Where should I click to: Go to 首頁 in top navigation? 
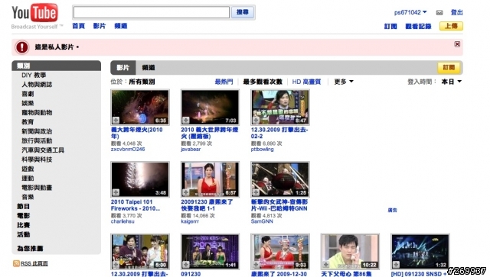click(x=78, y=26)
